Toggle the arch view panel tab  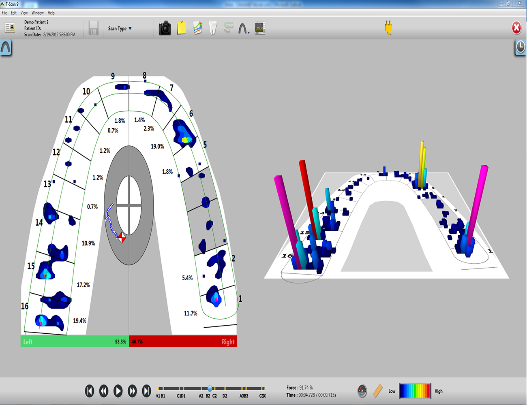(6, 48)
